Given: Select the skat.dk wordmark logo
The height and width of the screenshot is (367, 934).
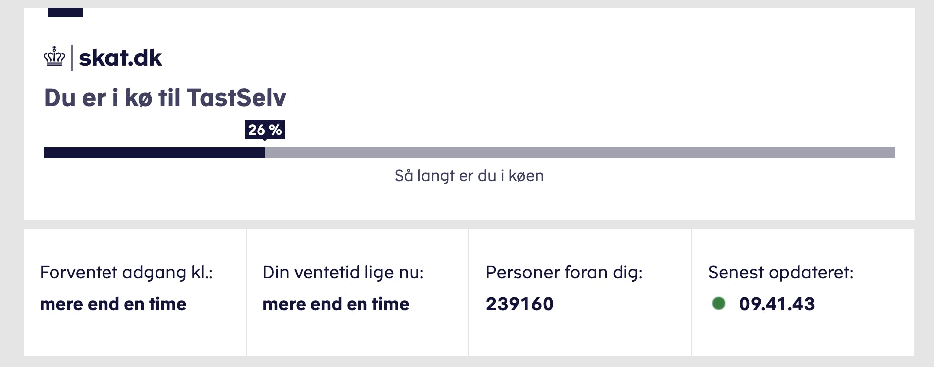Looking at the screenshot, I should click(x=120, y=57).
